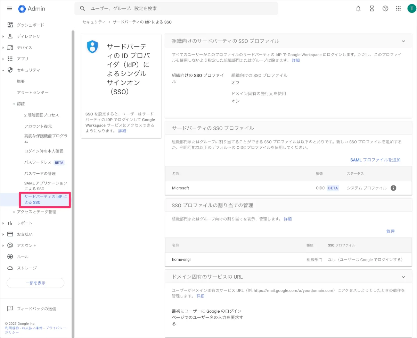The image size is (417, 338).
Task: Collapse the 組織向けのサードパーティの SSO プロファイル section
Action: (x=403, y=41)
